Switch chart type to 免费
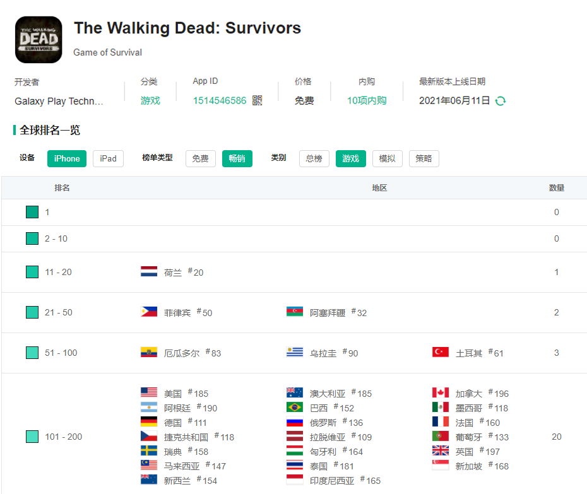 click(200, 159)
